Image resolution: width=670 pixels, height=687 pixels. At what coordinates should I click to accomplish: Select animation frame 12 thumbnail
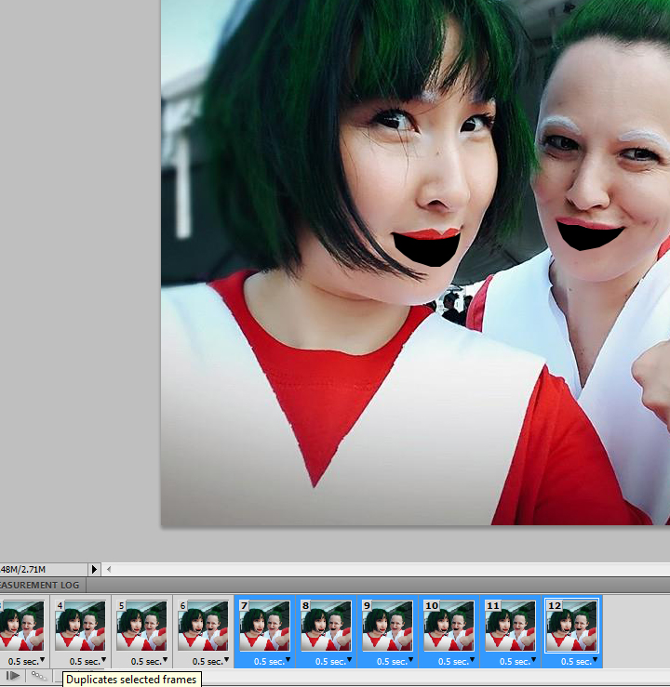click(x=571, y=626)
